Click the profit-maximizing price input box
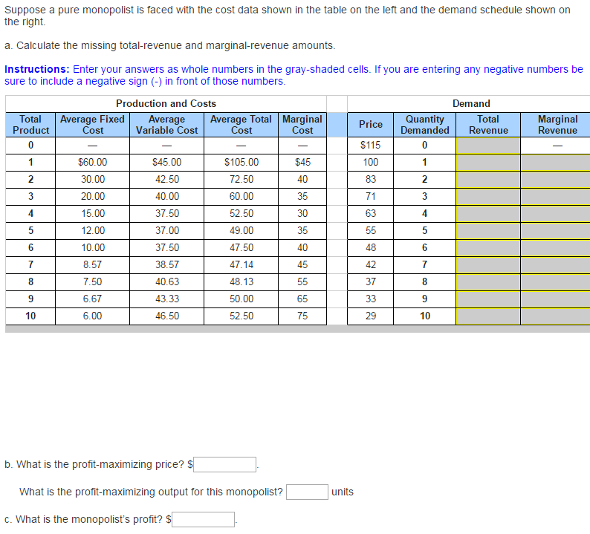The width and height of the screenshot is (590, 534). point(224,464)
